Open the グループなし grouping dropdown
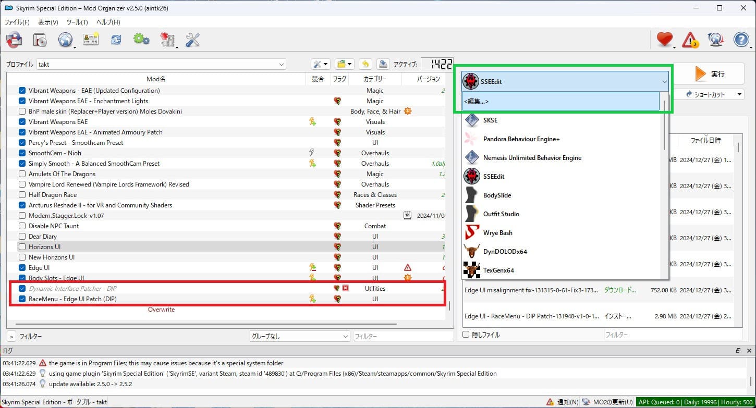This screenshot has width=756, height=408. point(299,337)
